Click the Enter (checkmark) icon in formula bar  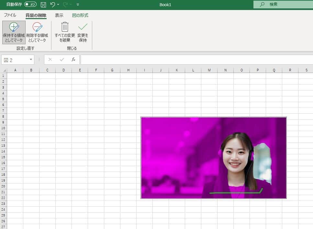click(x=61, y=59)
